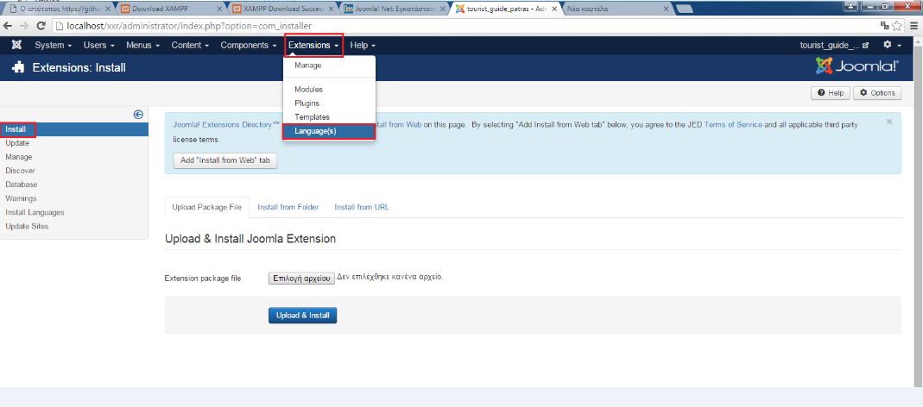Select Language(s) in the Extensions dropdown
Viewport: 923px width, 407px height.
coord(329,131)
